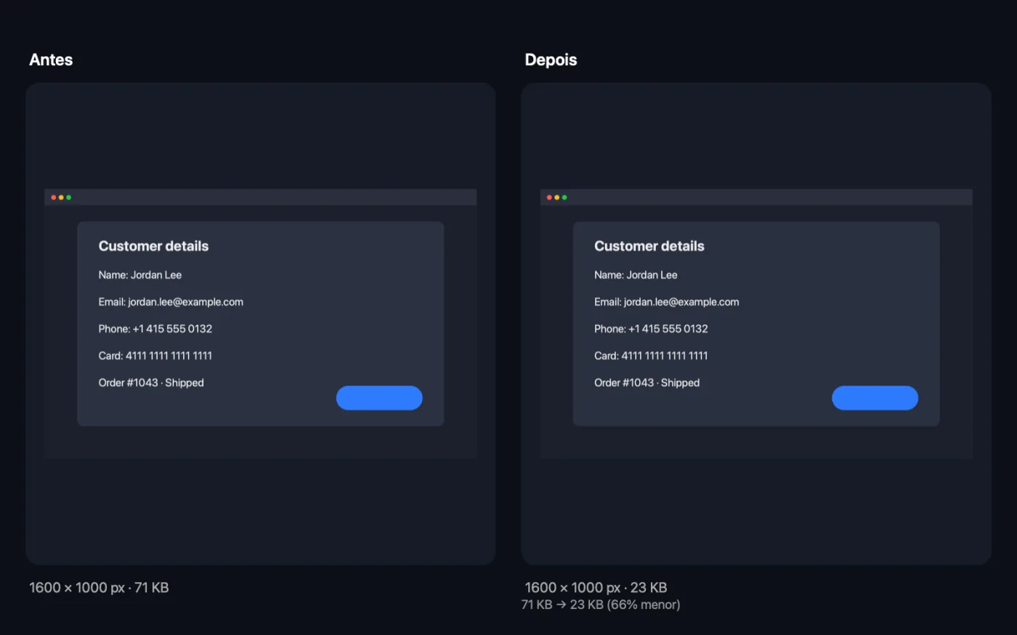Click the green dot in the Antes preview

69,197
